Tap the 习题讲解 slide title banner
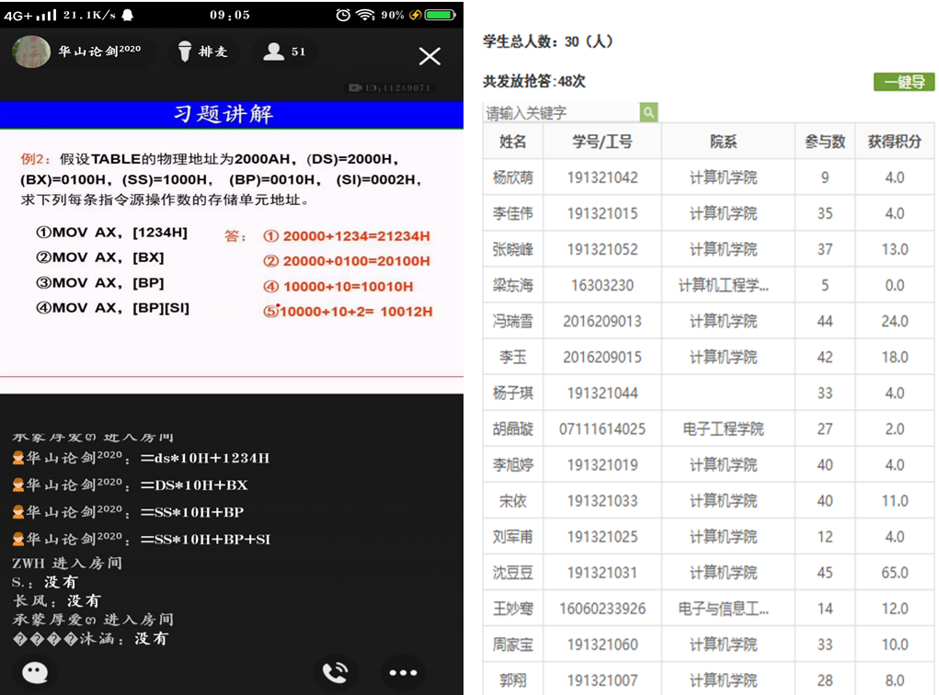This screenshot has width=939, height=695. pyautogui.click(x=223, y=114)
